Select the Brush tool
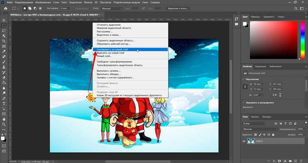This screenshot has width=308, height=163. click(4, 62)
